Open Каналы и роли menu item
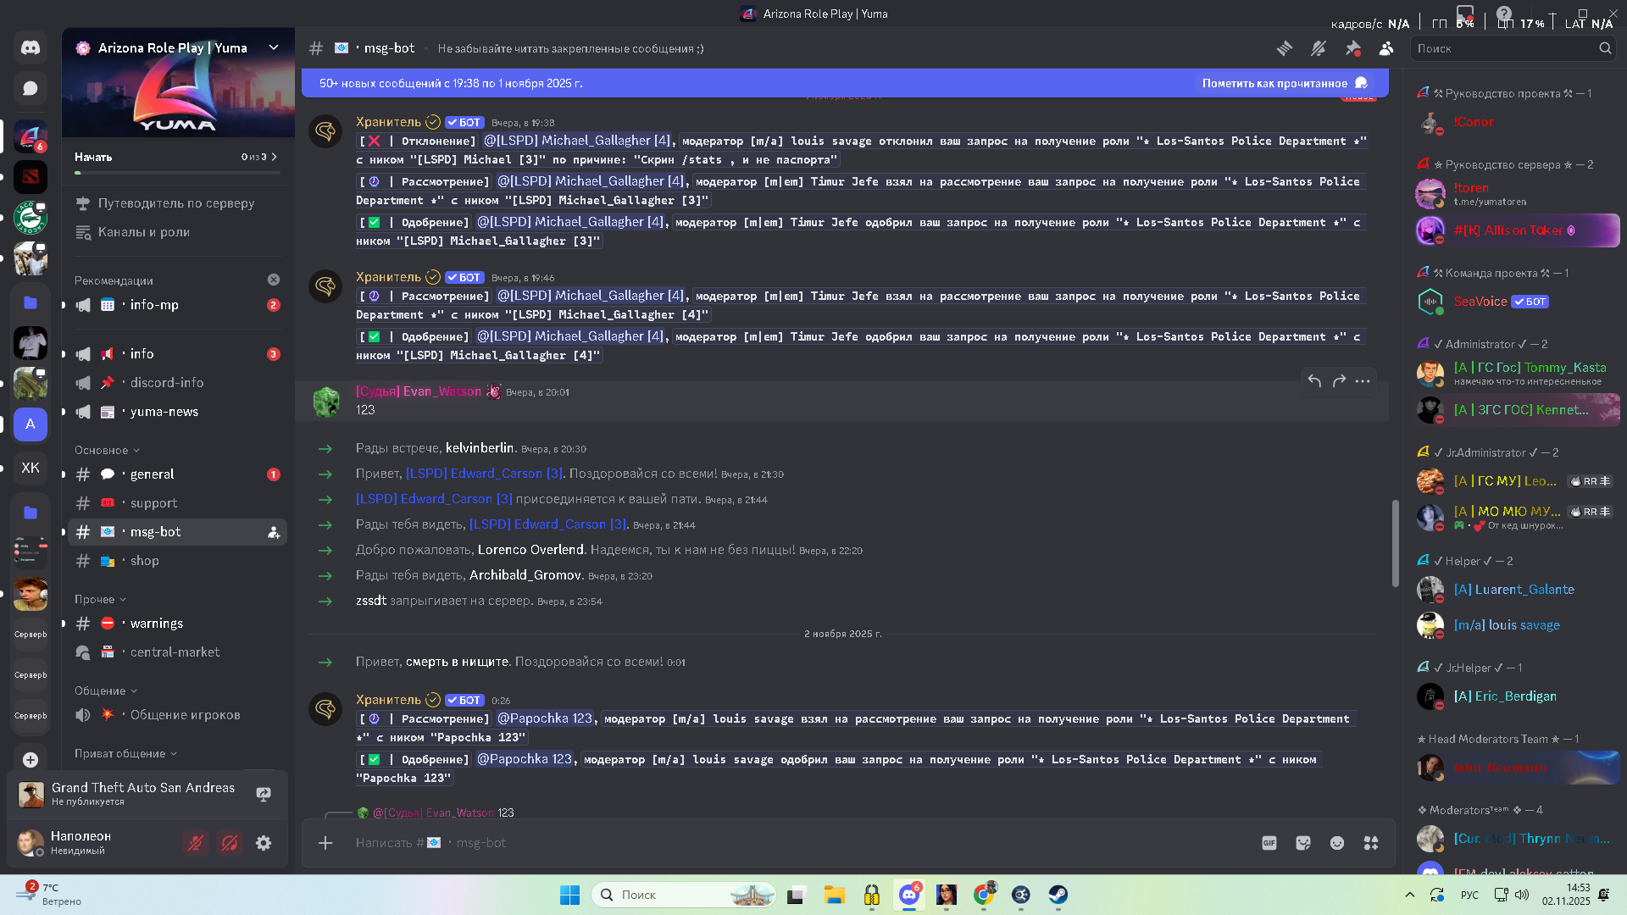The image size is (1627, 915). (144, 232)
